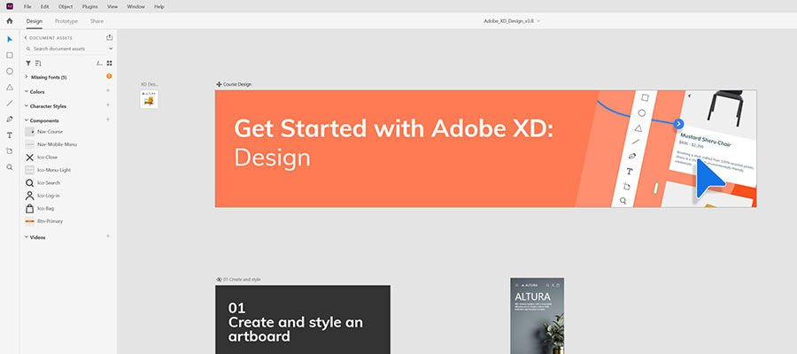Screen dimensions: 797x354
Task: Collapse the Colors section
Action: coord(27,92)
